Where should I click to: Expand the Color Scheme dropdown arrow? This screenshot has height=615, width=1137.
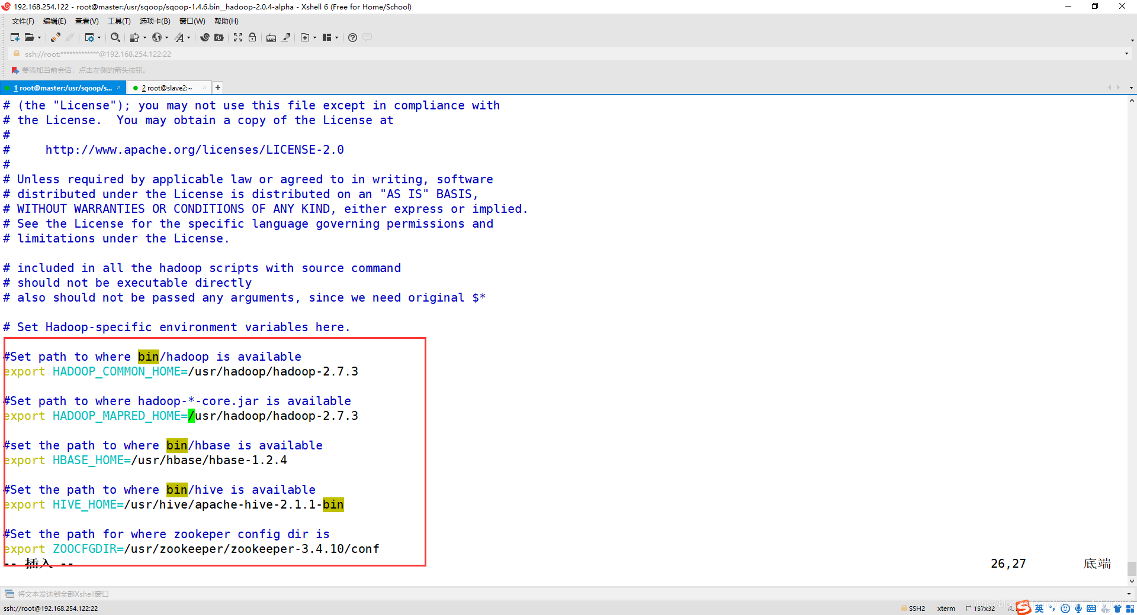click(x=144, y=37)
